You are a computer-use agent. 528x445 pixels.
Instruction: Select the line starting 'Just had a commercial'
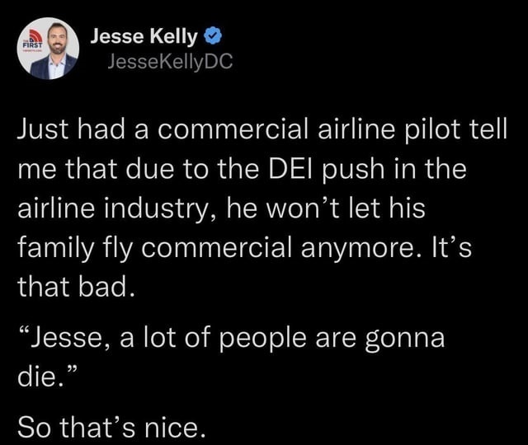pos(262,130)
